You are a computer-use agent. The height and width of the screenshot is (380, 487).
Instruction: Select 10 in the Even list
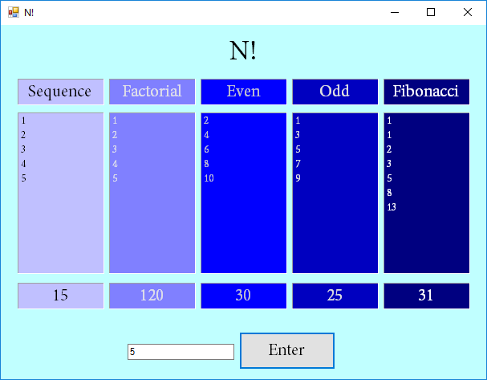coord(209,178)
